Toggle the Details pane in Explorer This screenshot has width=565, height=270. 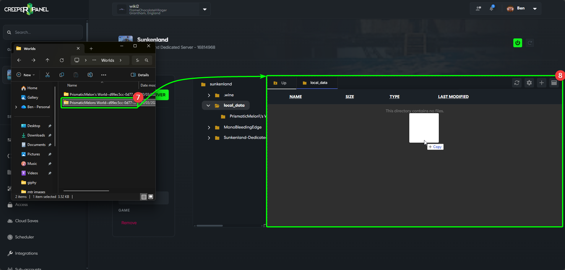pyautogui.click(x=140, y=75)
